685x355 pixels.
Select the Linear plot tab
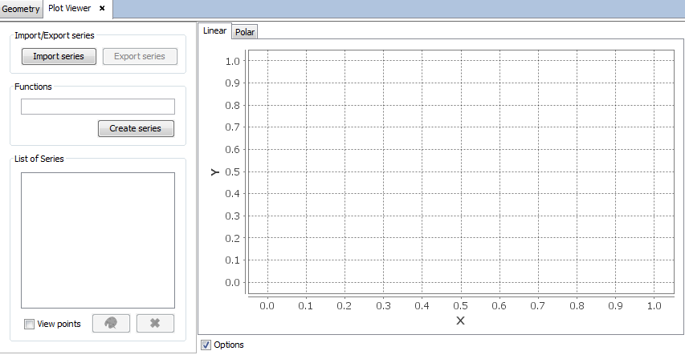coord(214,30)
